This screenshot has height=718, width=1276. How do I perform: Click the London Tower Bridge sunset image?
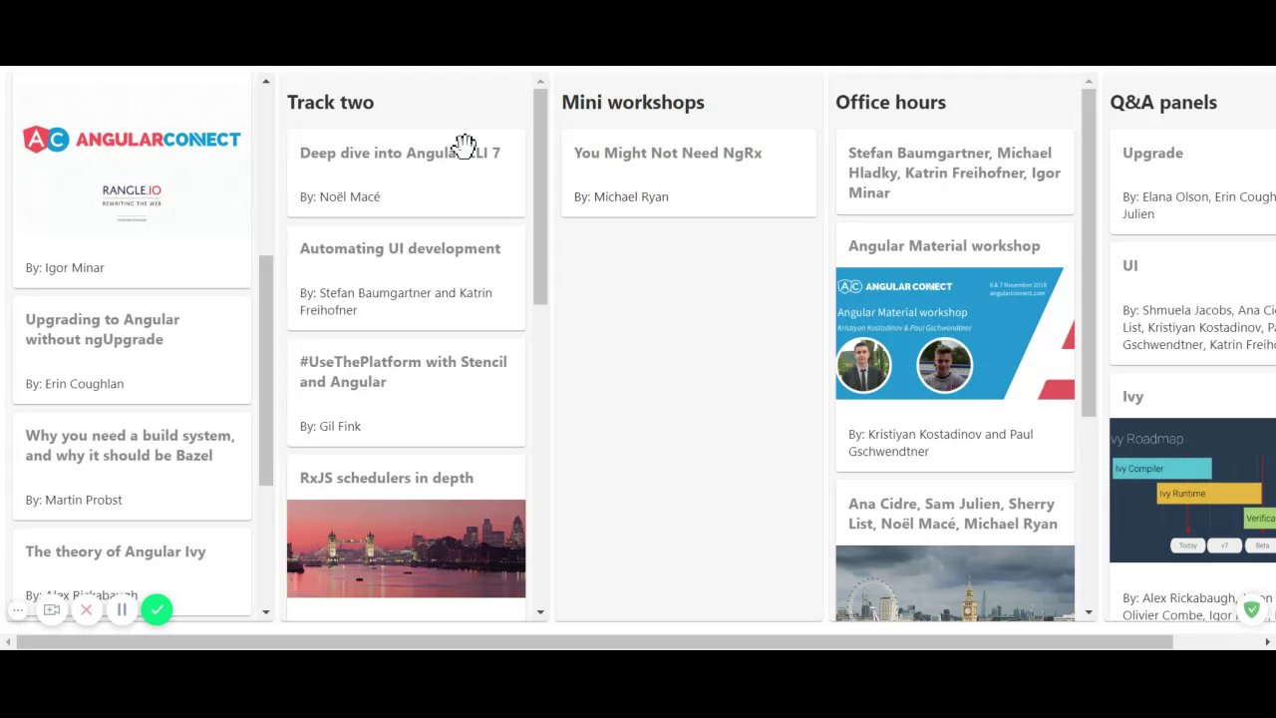(x=406, y=548)
